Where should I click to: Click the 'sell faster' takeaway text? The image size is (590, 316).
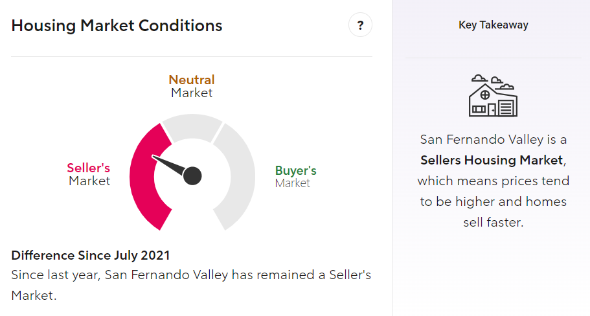[x=493, y=222]
